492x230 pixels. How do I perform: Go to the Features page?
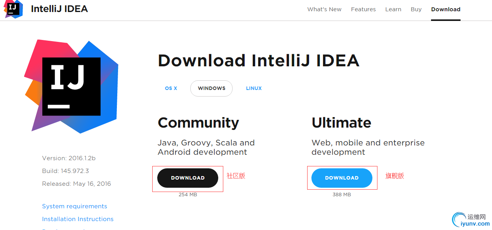[x=363, y=9]
